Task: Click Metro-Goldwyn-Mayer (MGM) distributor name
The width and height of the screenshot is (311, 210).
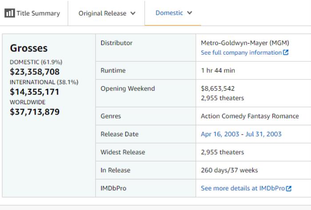Action: pos(245,43)
